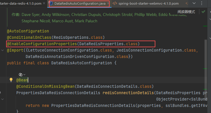
Task: Open editor tabs three-dot options menu
Action: pyautogui.click(x=202, y=3)
